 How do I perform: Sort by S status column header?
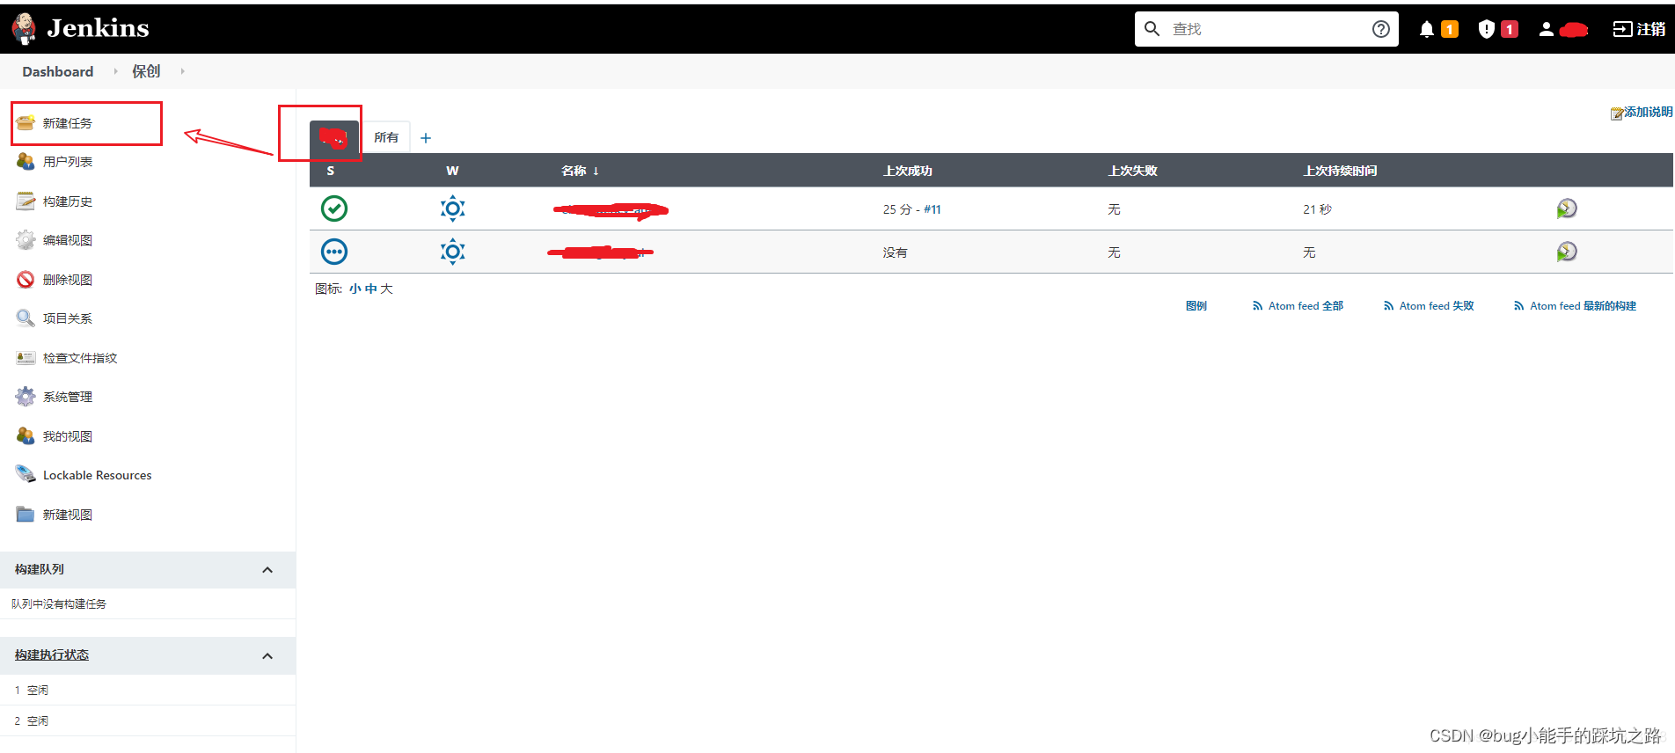(331, 171)
